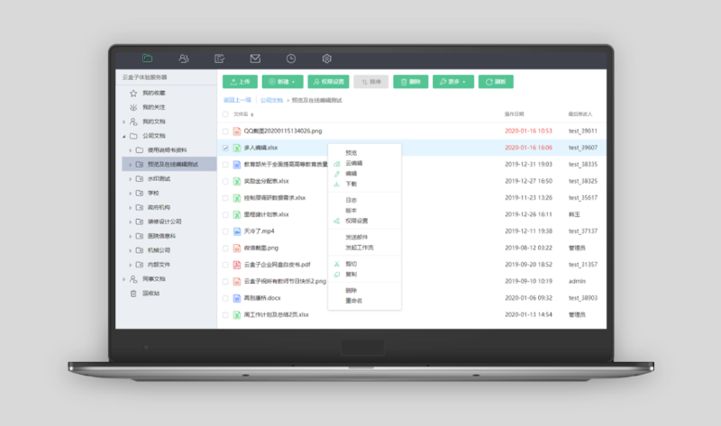
Task: Choose 删除 in the context menu
Action: pos(351,290)
